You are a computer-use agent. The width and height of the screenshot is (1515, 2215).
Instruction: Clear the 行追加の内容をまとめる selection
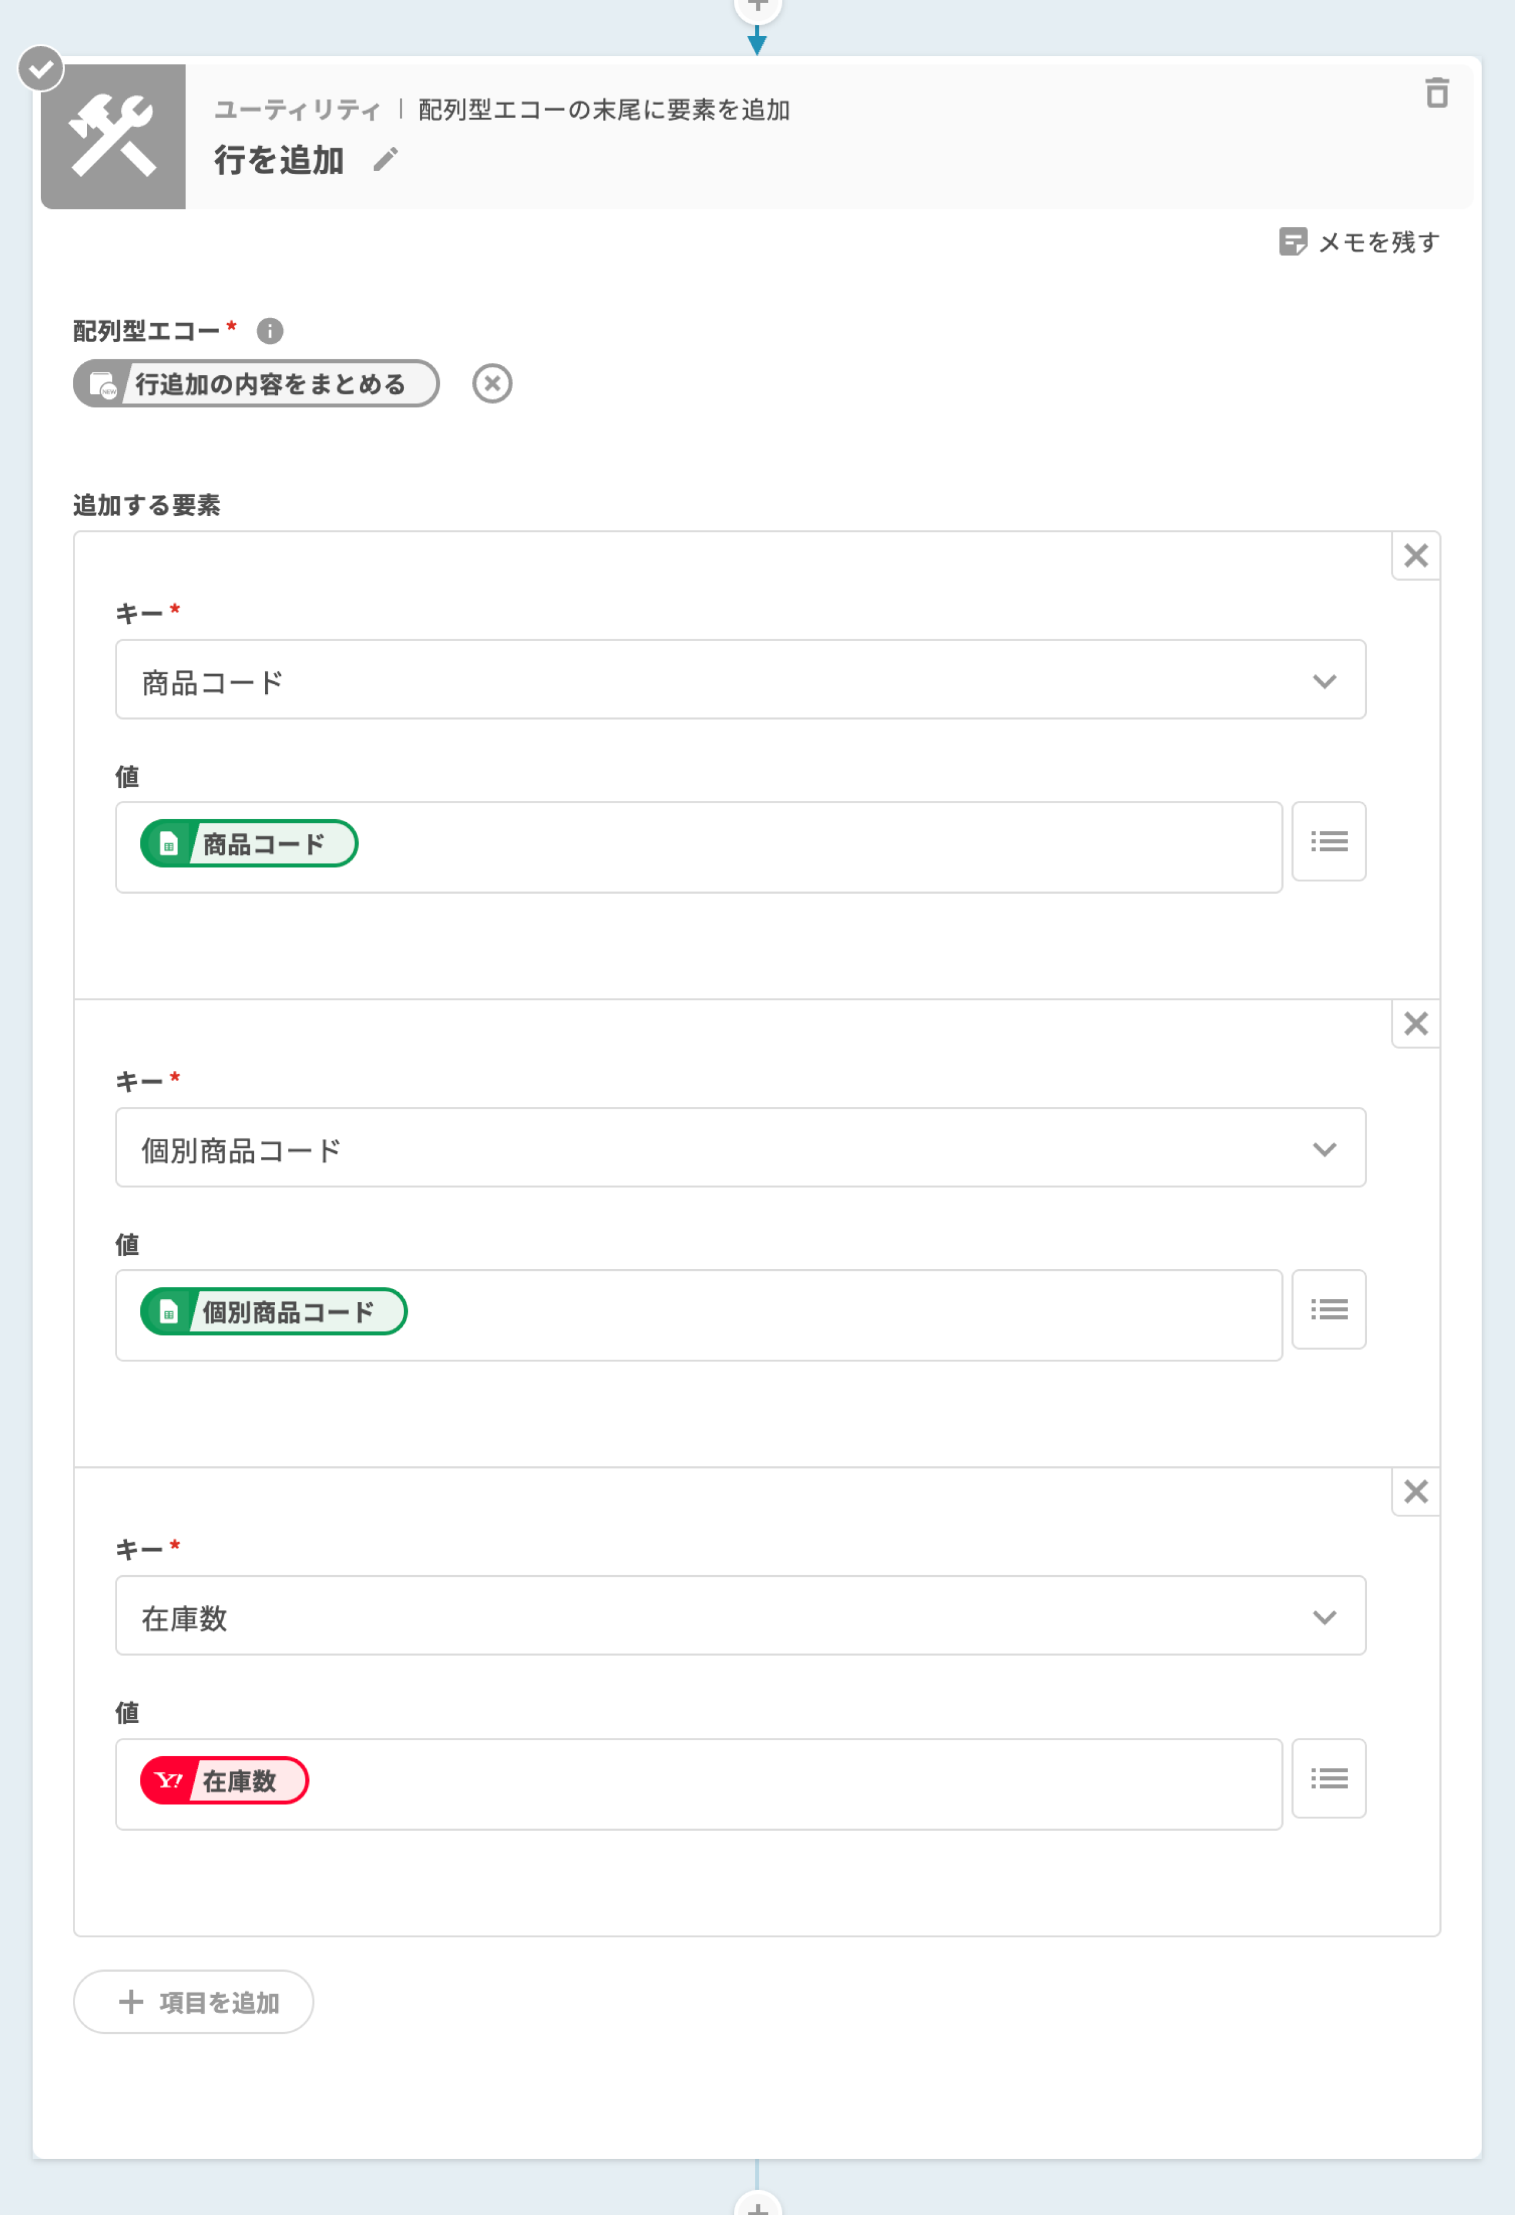[x=492, y=384]
